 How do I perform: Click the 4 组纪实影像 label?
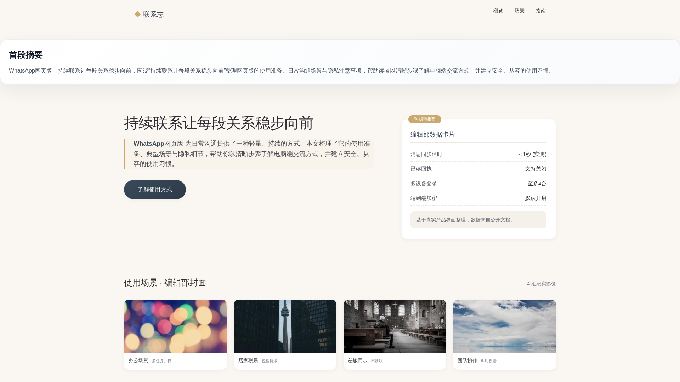541,284
